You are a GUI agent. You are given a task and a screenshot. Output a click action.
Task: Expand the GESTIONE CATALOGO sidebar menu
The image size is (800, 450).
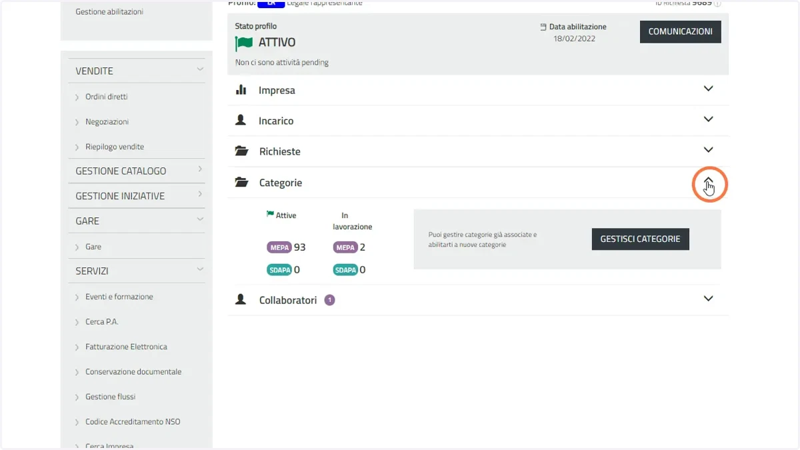pos(200,169)
